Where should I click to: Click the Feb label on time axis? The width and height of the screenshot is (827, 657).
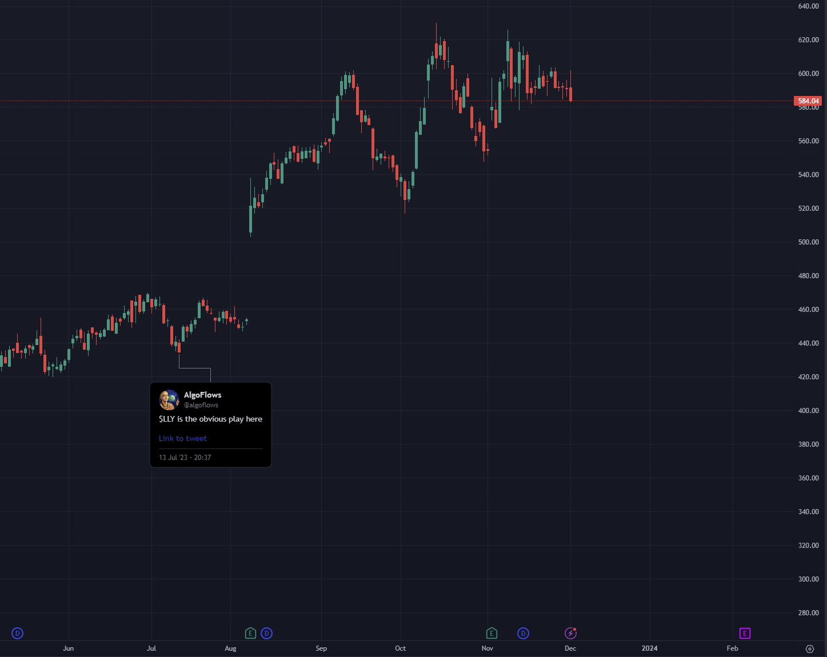click(733, 648)
